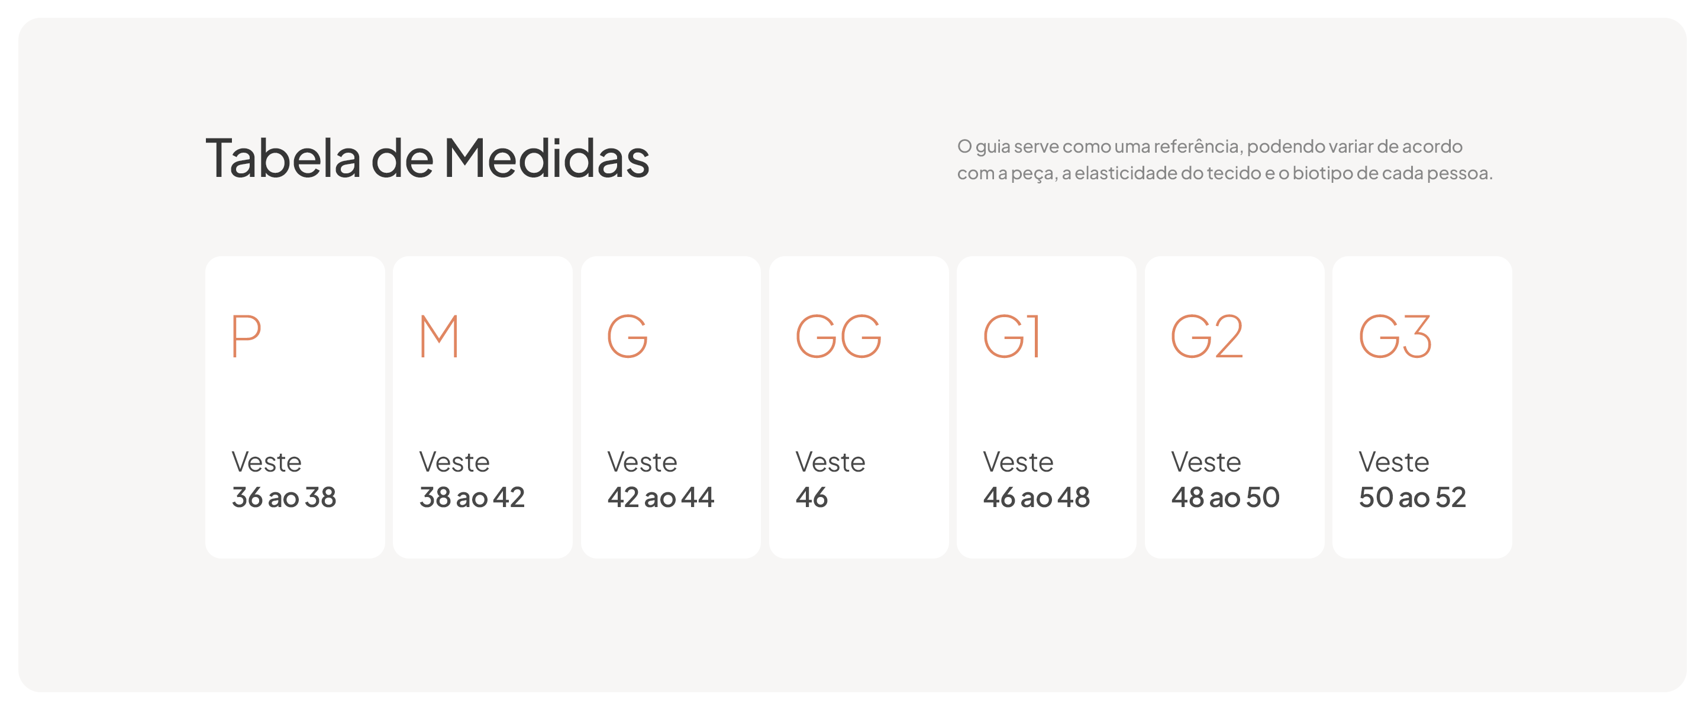Image resolution: width=1704 pixels, height=710 pixels.
Task: Pick the orange GG size letter
Action: (x=838, y=336)
